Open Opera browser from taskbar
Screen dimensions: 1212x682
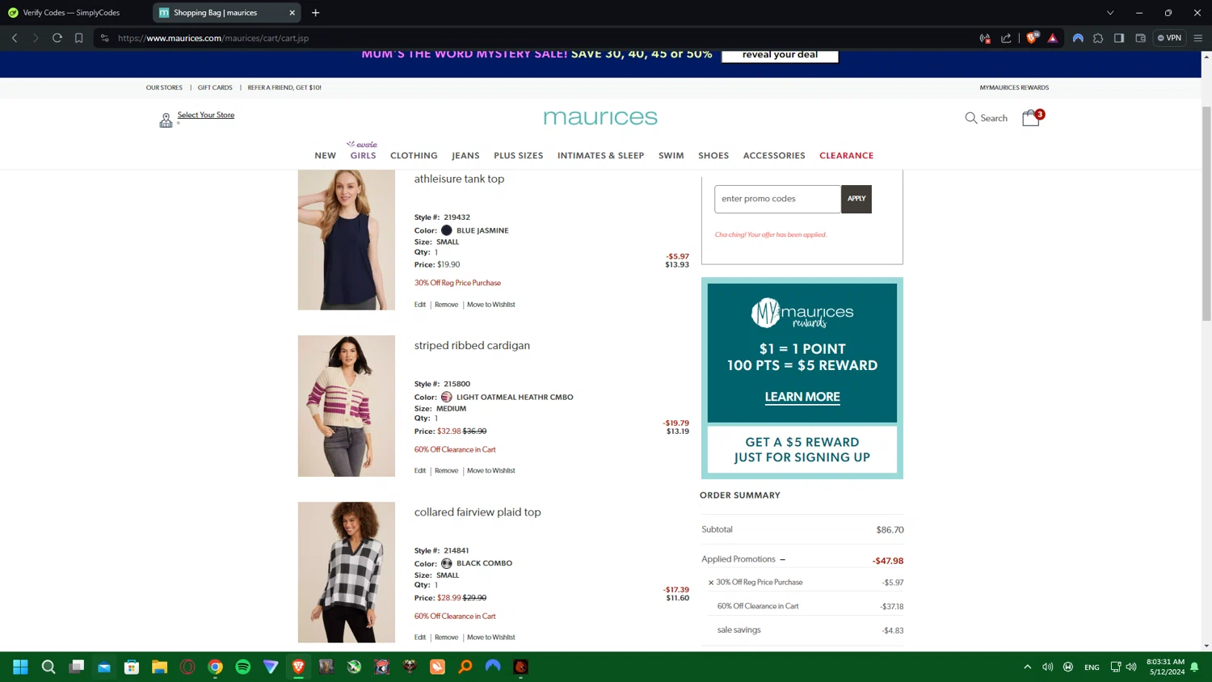tap(187, 667)
